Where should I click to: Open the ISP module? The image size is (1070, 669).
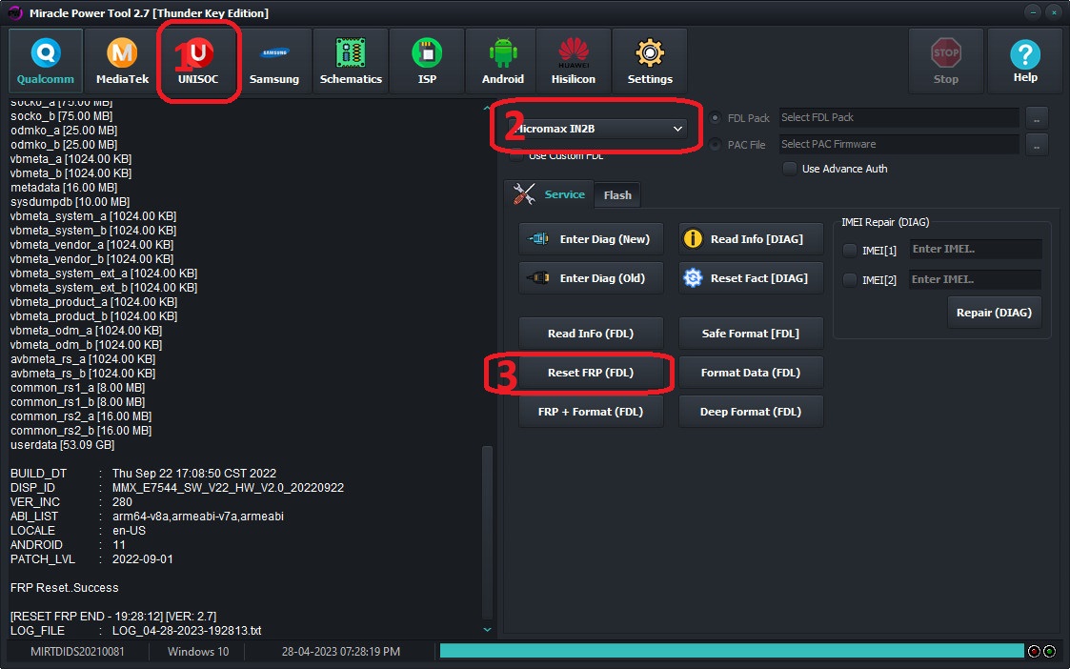click(x=427, y=61)
